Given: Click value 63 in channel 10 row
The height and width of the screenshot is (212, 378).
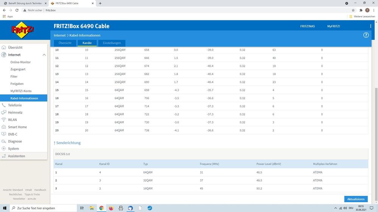Looking at the screenshot, I should (274, 50).
